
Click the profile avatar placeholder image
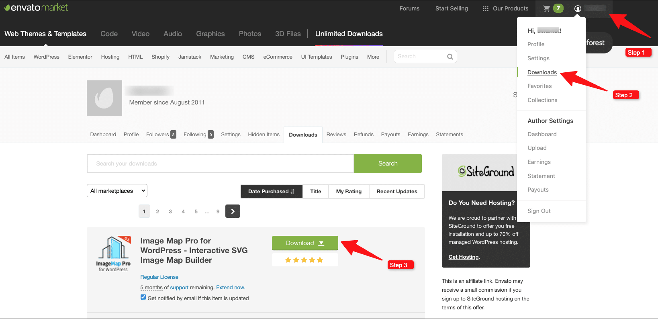tap(104, 98)
